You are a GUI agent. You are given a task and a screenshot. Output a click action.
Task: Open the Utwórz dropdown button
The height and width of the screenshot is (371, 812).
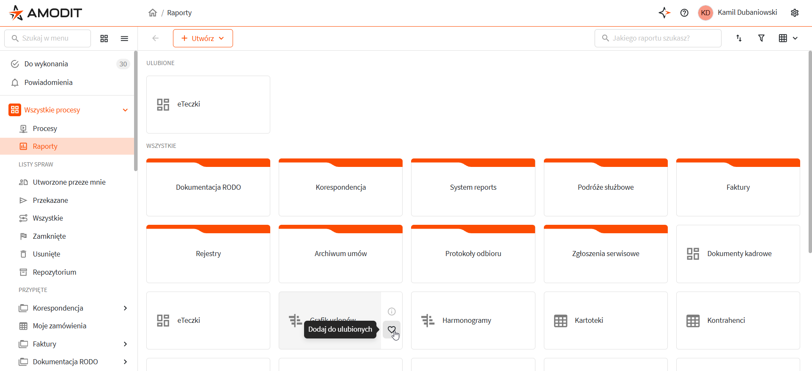(203, 38)
